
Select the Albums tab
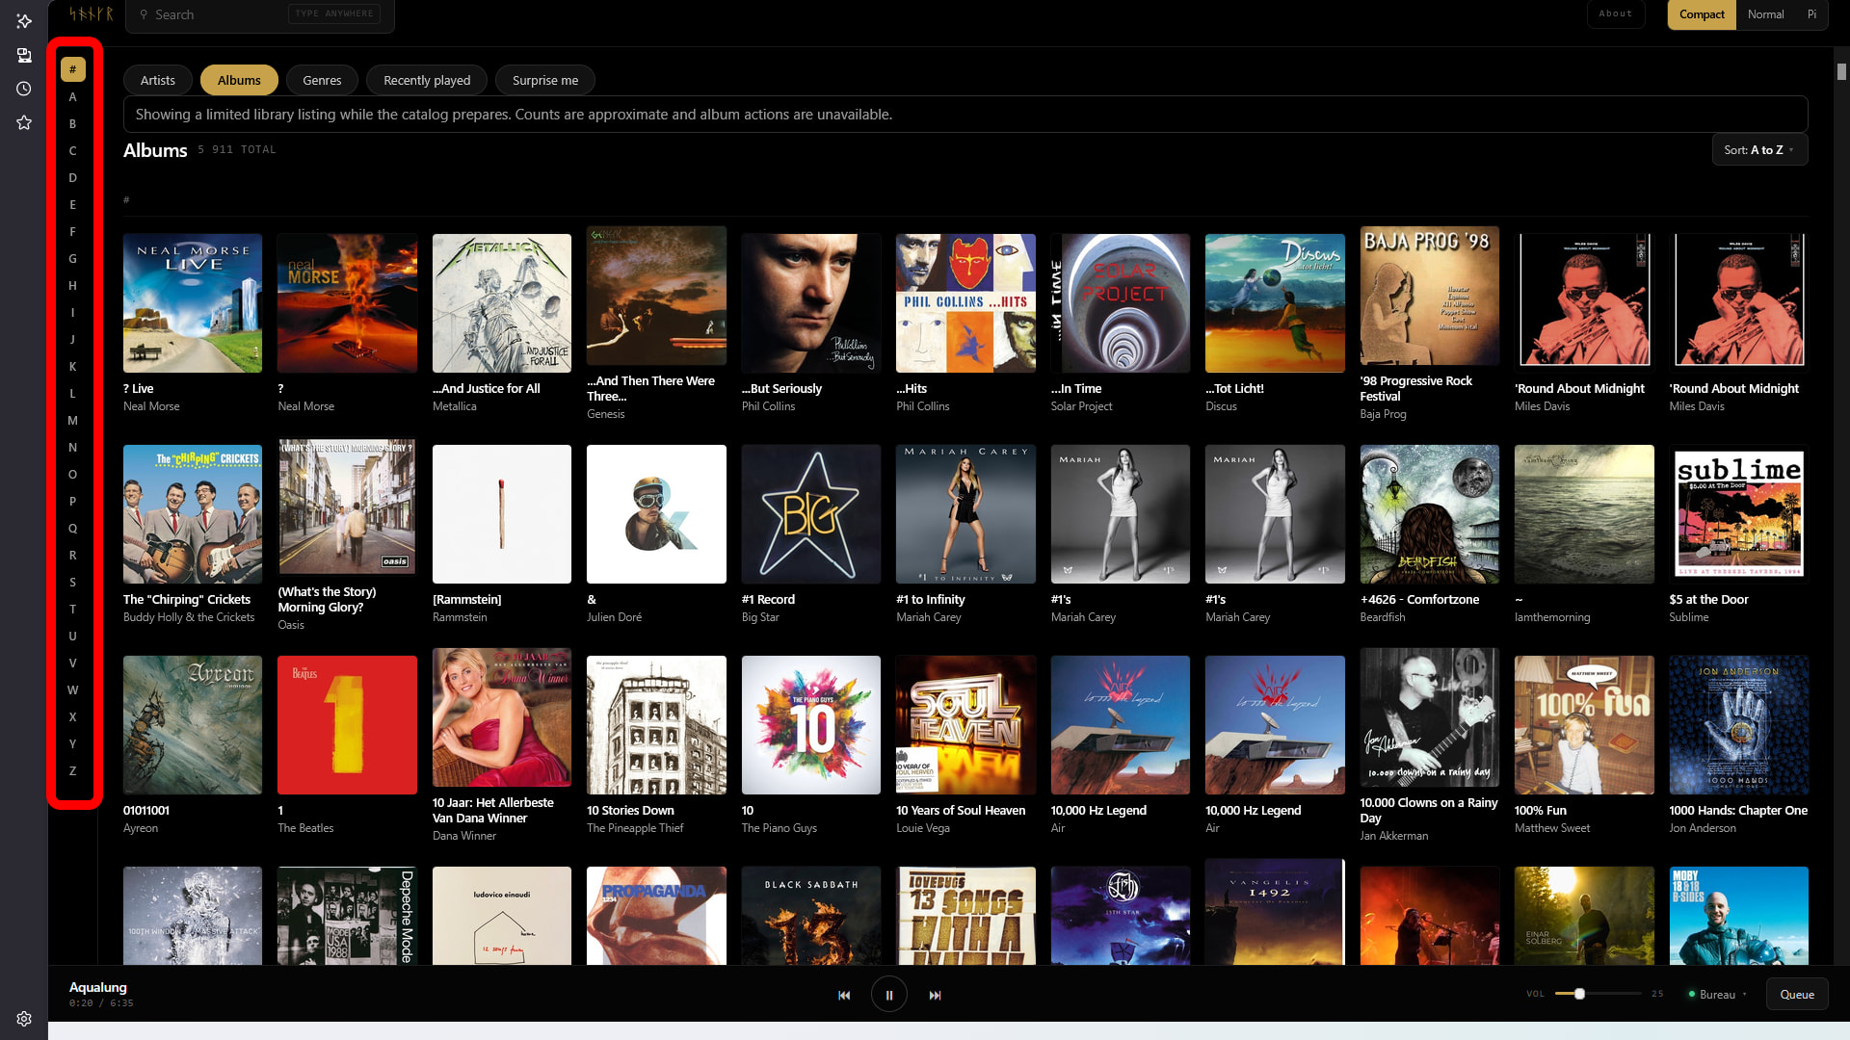[239, 80]
